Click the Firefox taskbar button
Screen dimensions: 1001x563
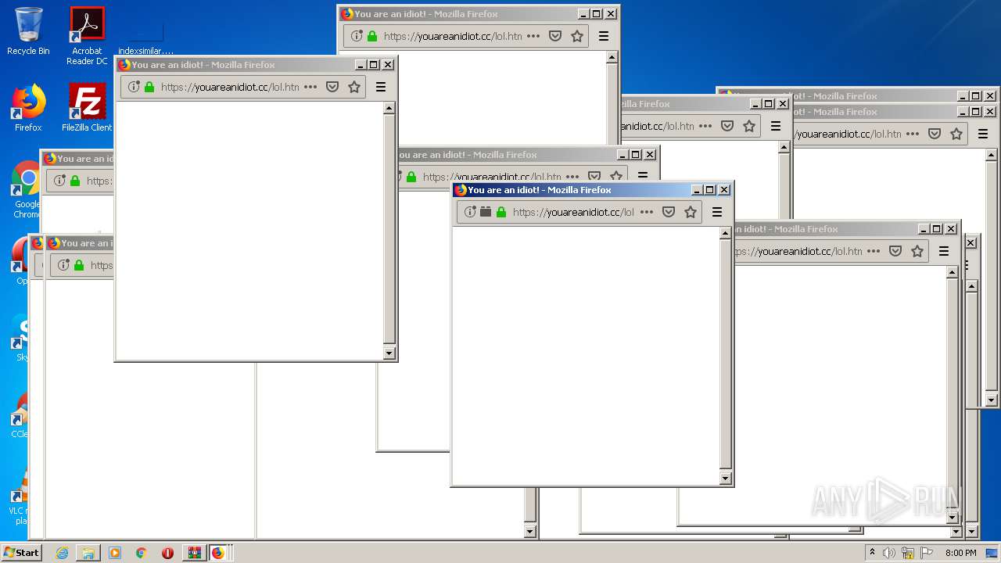coord(218,553)
